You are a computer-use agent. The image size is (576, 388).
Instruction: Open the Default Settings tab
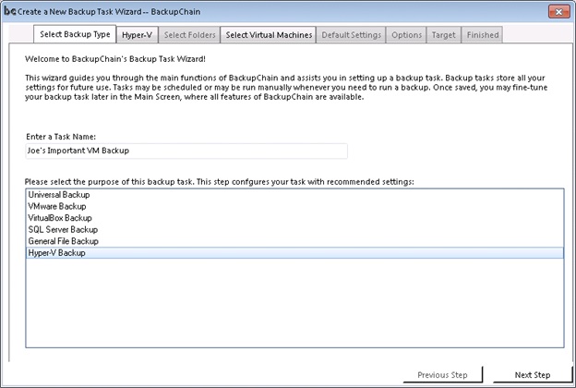tap(351, 35)
